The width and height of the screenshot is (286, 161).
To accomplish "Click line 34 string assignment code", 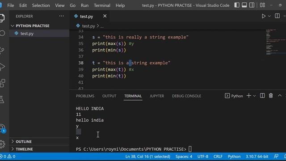I will pos(140,37).
